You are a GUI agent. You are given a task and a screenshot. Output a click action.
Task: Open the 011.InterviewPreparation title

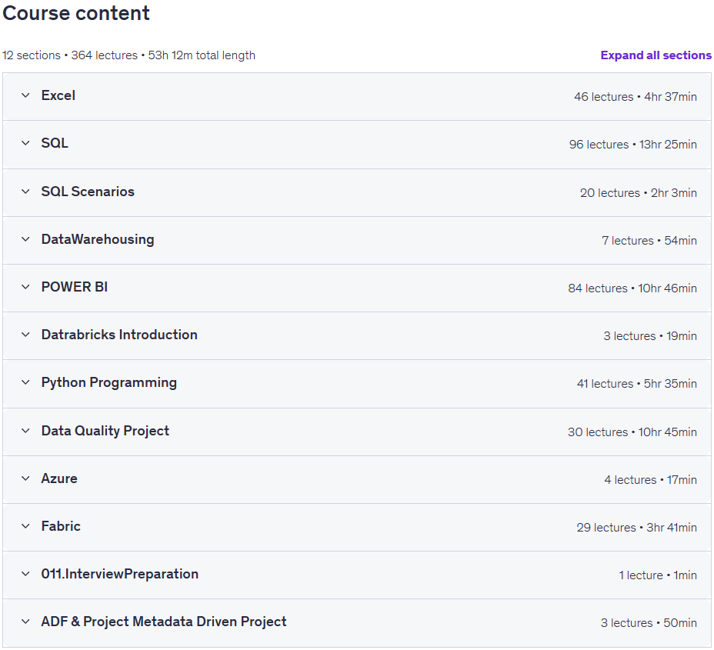pyautogui.click(x=120, y=575)
